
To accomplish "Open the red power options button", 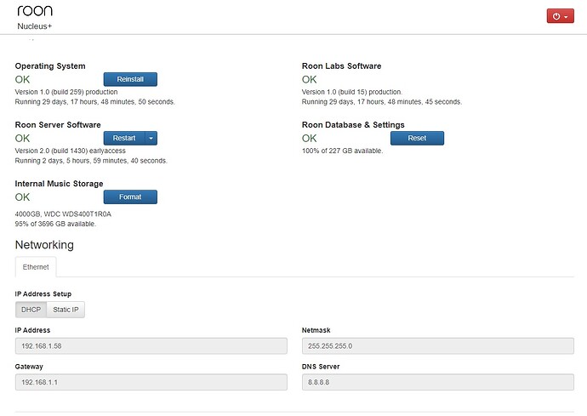I will [560, 16].
